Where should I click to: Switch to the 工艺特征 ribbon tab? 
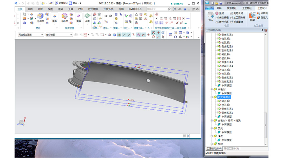point(247,7)
